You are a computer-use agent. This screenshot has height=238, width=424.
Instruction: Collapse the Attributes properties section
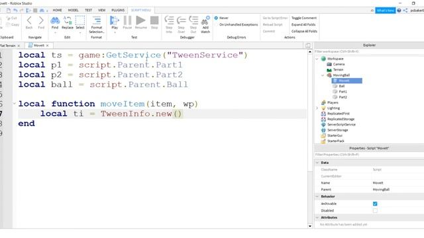317,218
